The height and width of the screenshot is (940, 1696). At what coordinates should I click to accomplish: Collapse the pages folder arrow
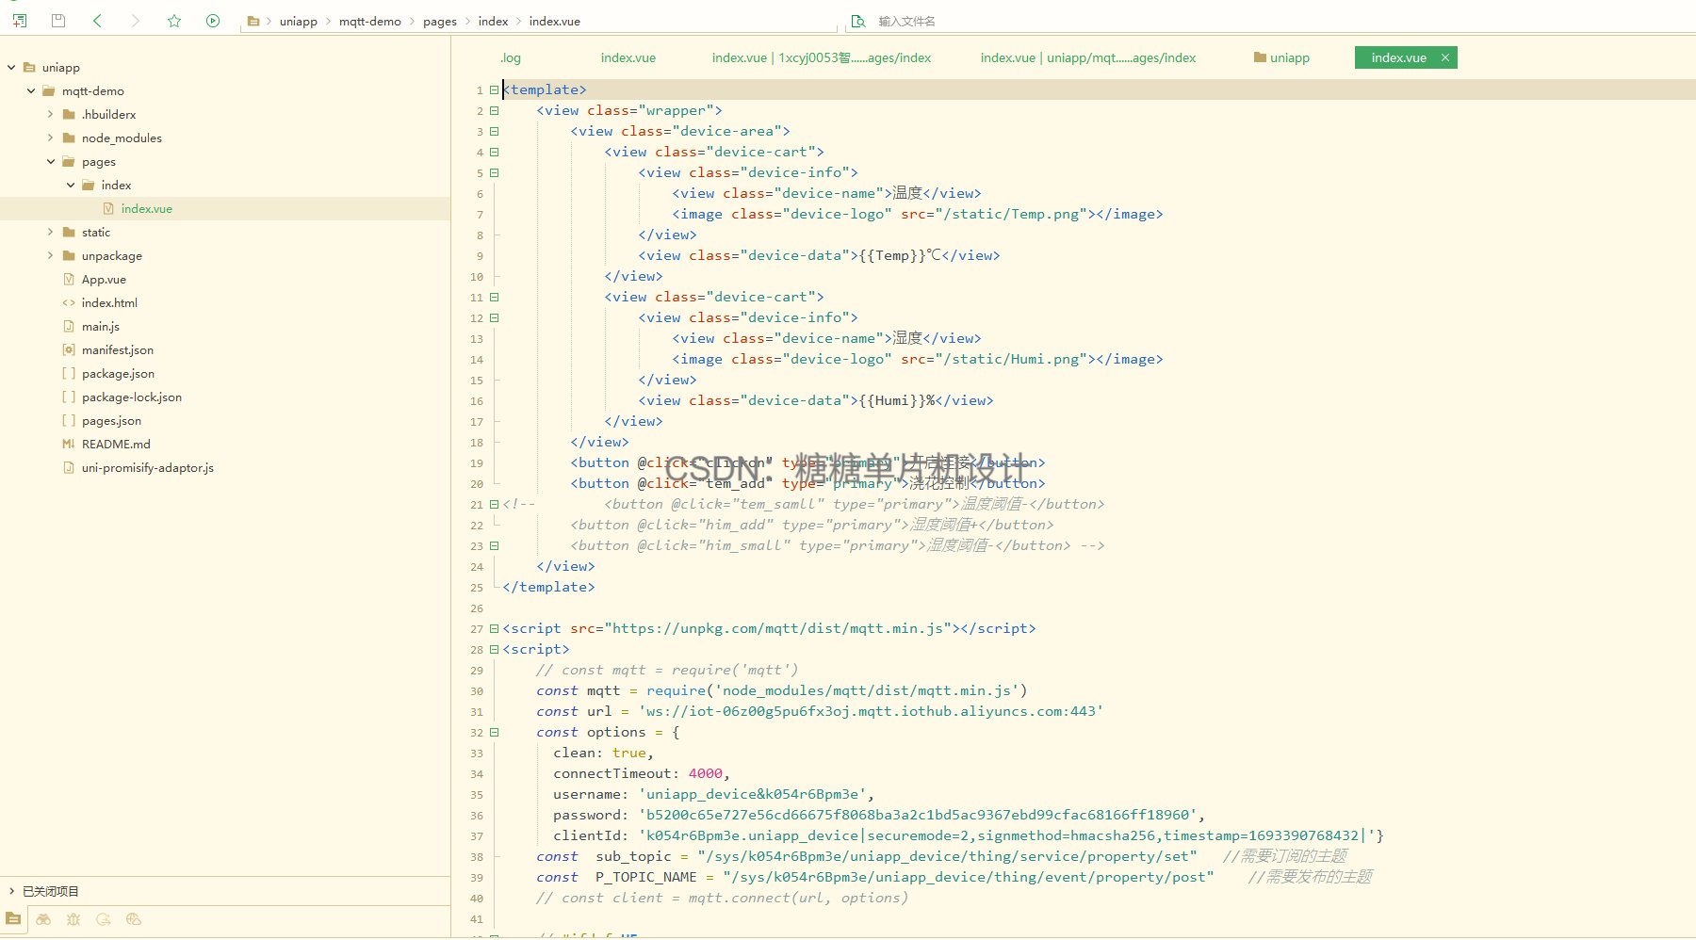(51, 161)
